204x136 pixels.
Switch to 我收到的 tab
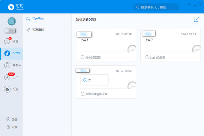[38, 19]
